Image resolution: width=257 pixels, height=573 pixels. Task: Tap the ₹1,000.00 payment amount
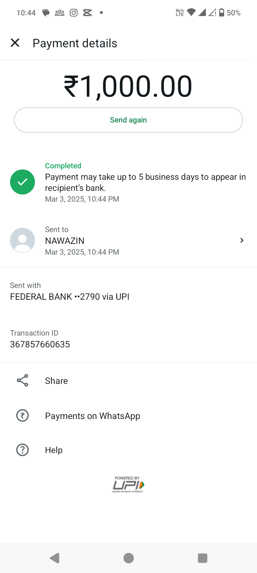(x=128, y=86)
